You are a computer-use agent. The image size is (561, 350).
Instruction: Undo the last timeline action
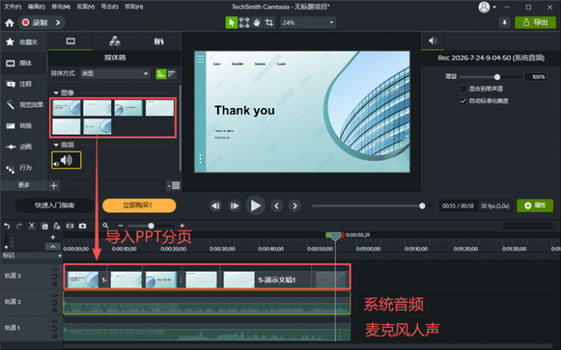(7, 226)
